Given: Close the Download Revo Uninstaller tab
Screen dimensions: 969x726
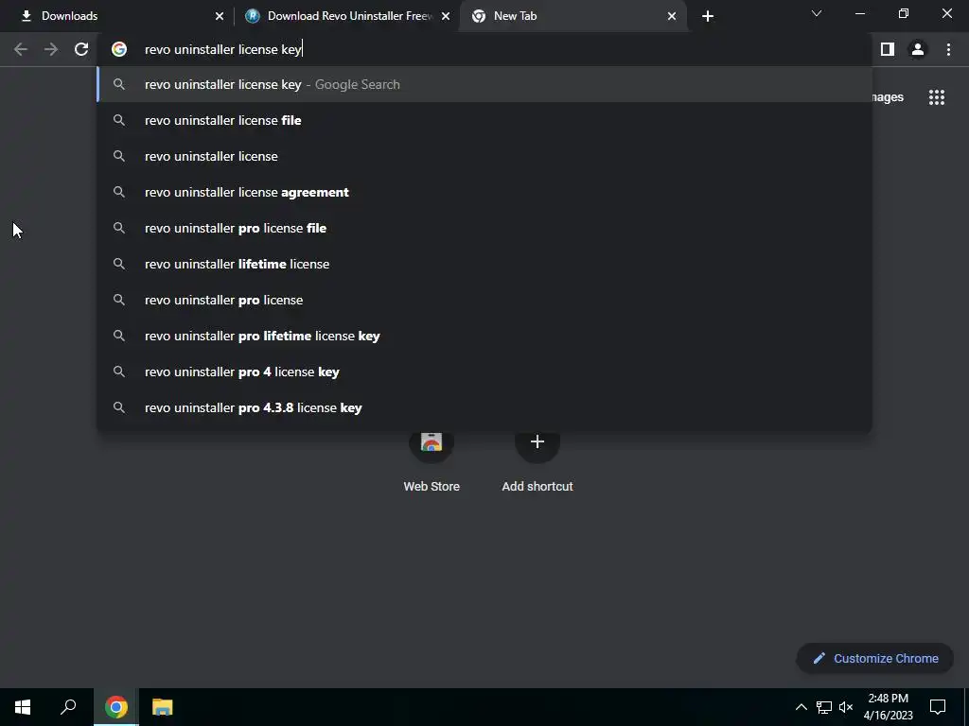Looking at the screenshot, I should coord(446,16).
